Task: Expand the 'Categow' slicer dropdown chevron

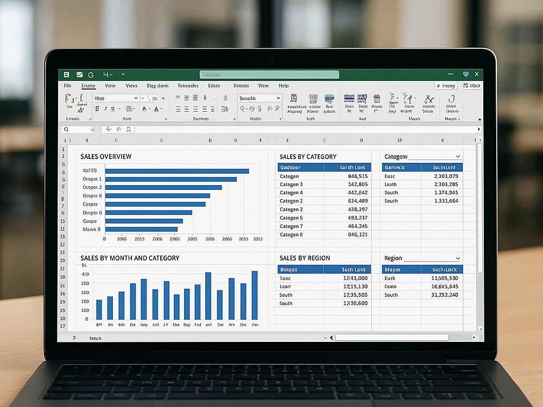Action: pyautogui.click(x=458, y=156)
